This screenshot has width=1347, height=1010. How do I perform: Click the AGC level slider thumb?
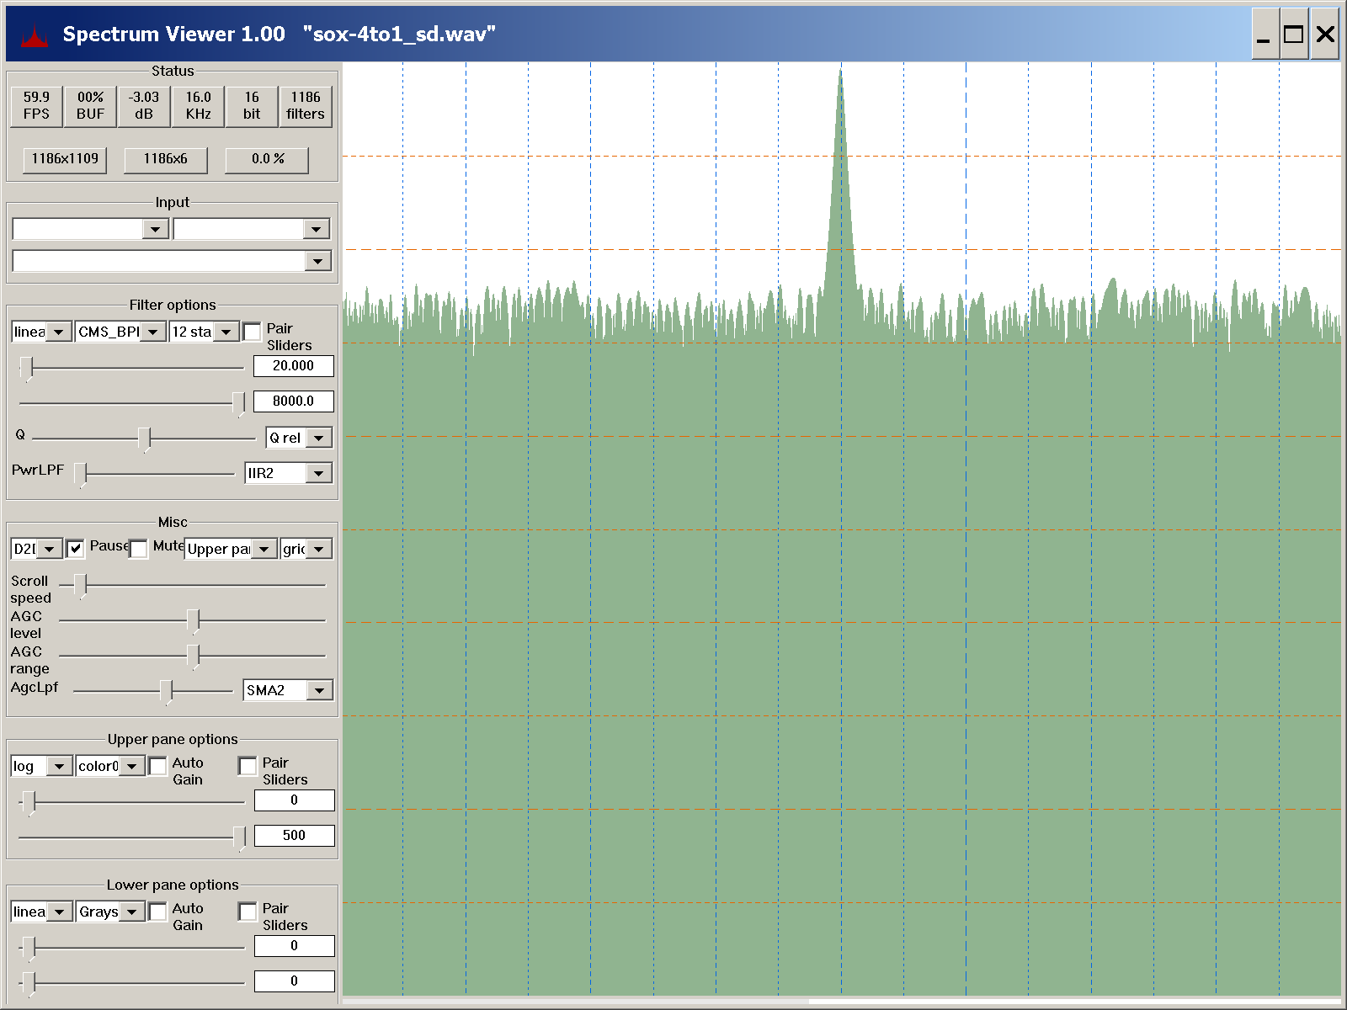point(193,621)
